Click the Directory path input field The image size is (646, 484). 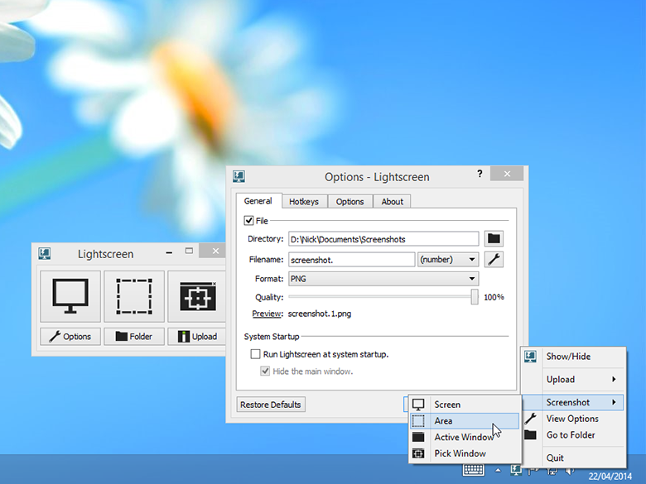[x=383, y=239]
